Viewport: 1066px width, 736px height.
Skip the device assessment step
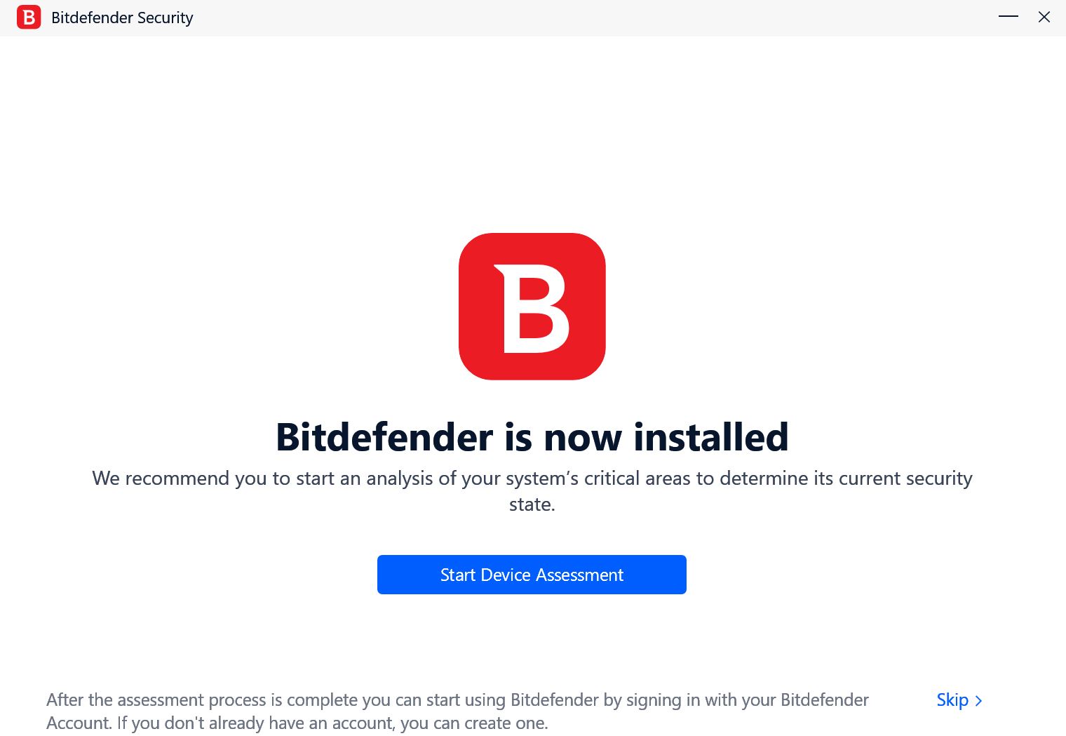(x=959, y=700)
